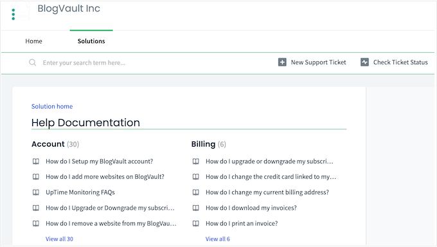Click book icon beside Upgrade or Downgrade (Account)
This screenshot has width=437, height=247.
(x=36, y=208)
